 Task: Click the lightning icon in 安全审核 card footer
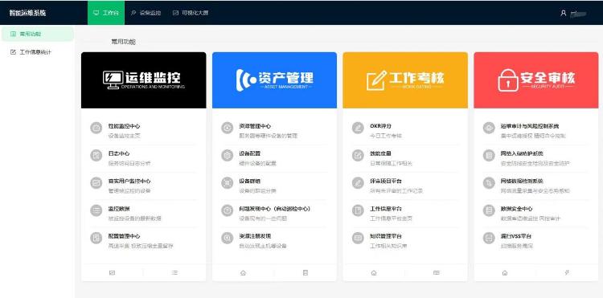567,273
